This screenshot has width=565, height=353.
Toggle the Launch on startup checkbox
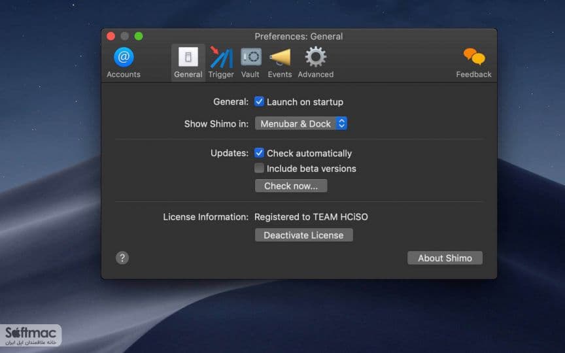(259, 101)
